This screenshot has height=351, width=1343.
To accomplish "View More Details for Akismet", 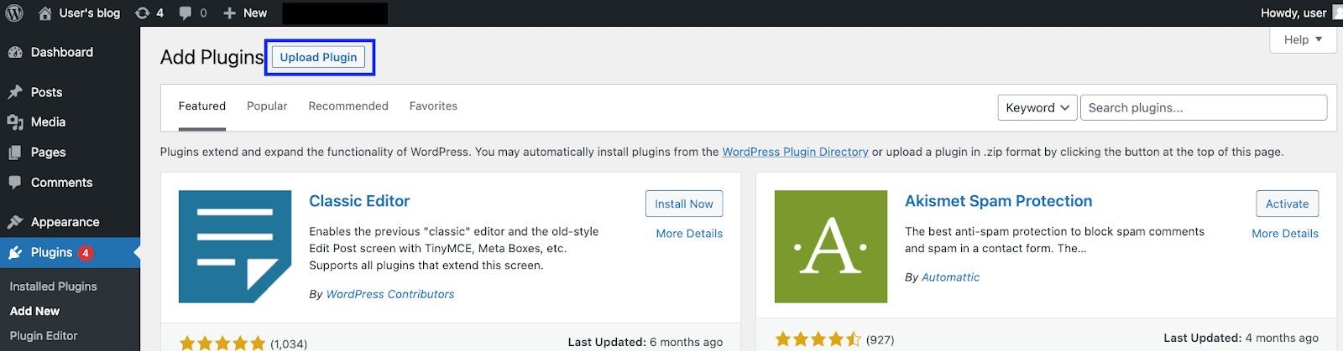I will tap(1285, 234).
